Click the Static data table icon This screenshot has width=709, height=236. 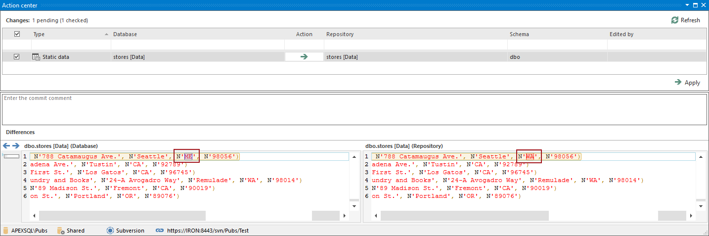point(36,57)
